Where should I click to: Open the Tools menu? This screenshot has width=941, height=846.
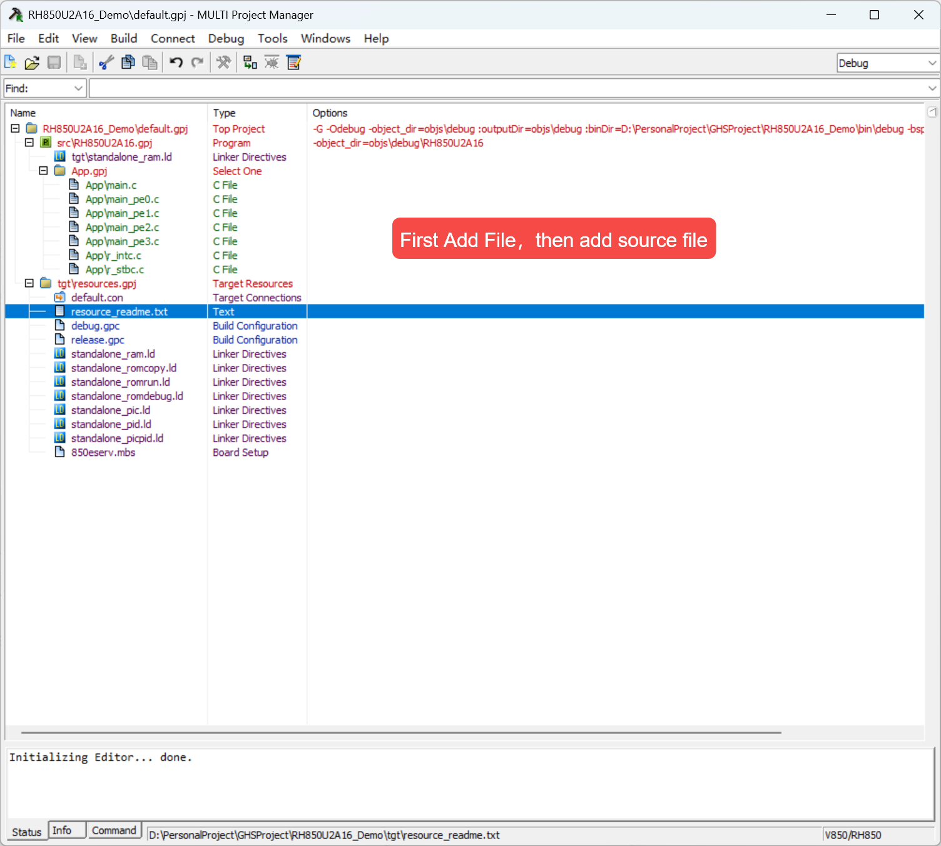tap(273, 38)
